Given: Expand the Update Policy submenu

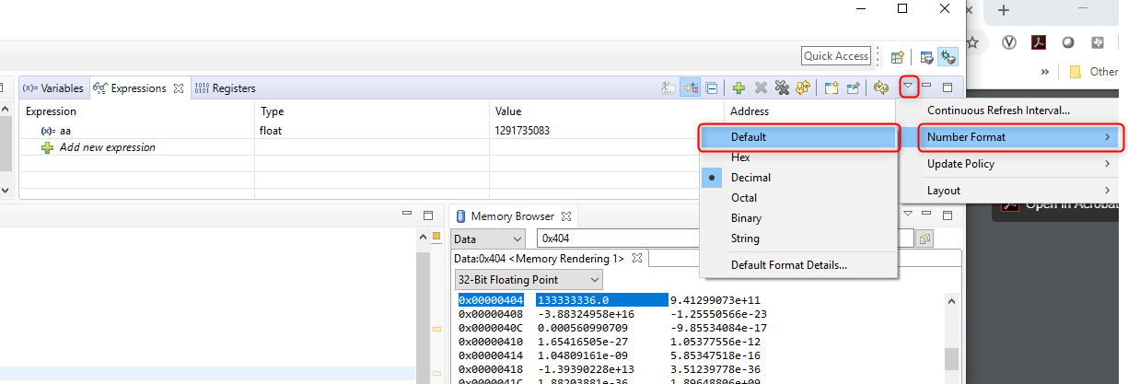Looking at the screenshot, I should [x=1010, y=164].
